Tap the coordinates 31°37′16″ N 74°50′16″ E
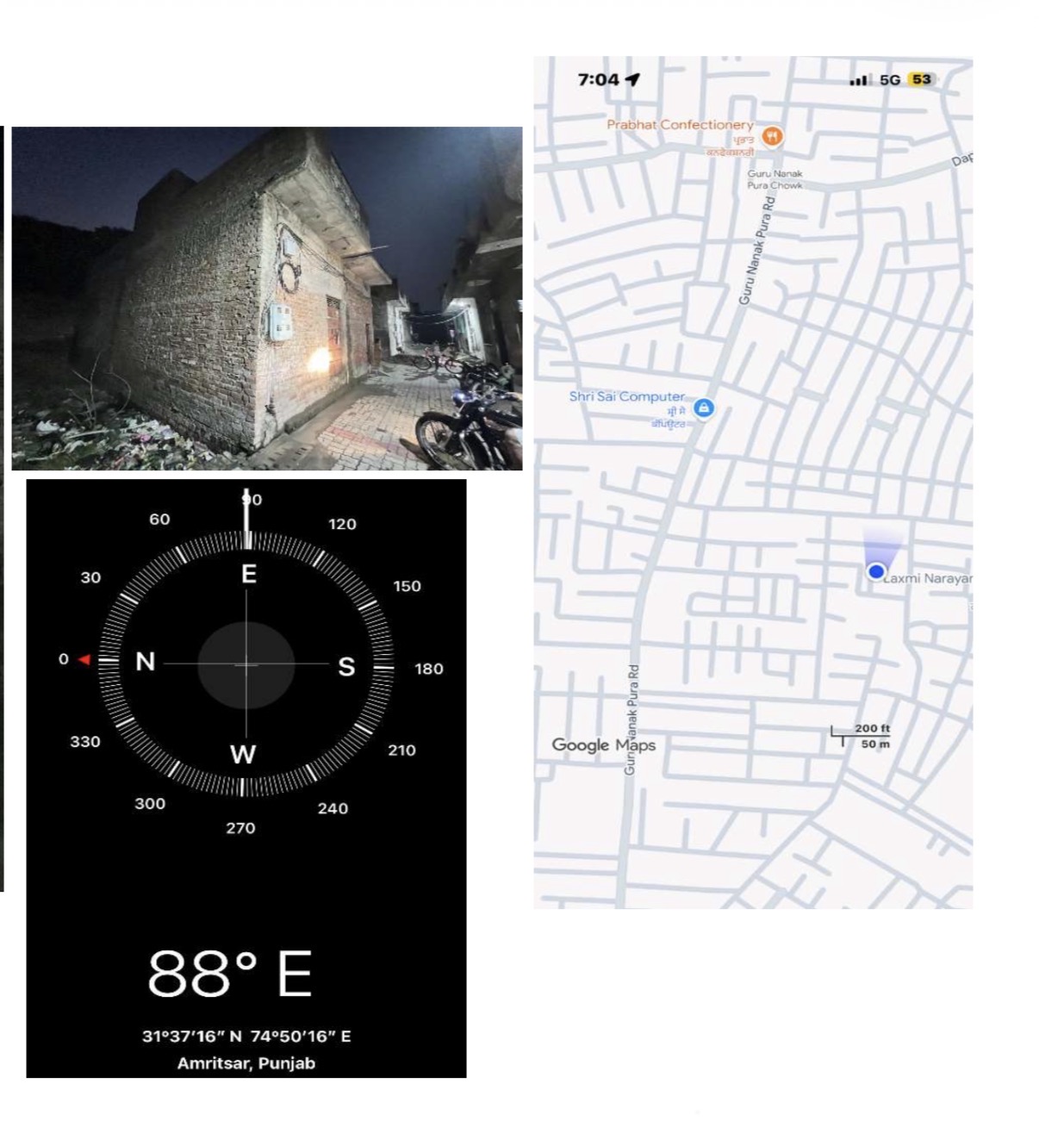The height and width of the screenshot is (1121, 1039). pyautogui.click(x=246, y=1036)
